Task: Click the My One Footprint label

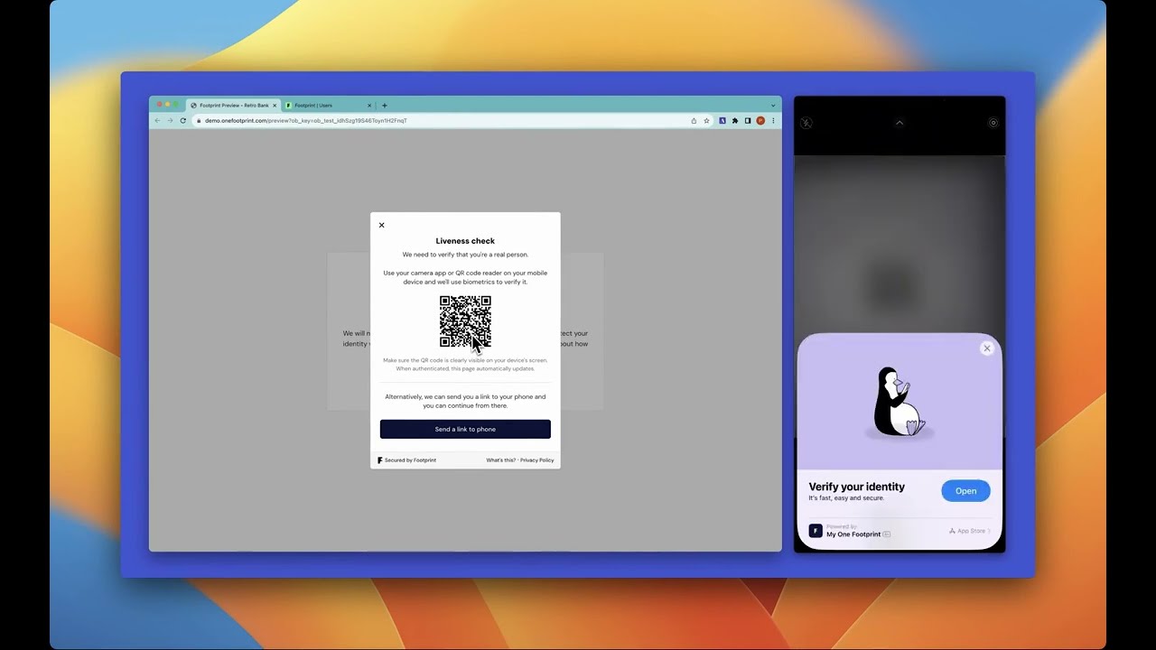Action: pos(853,534)
